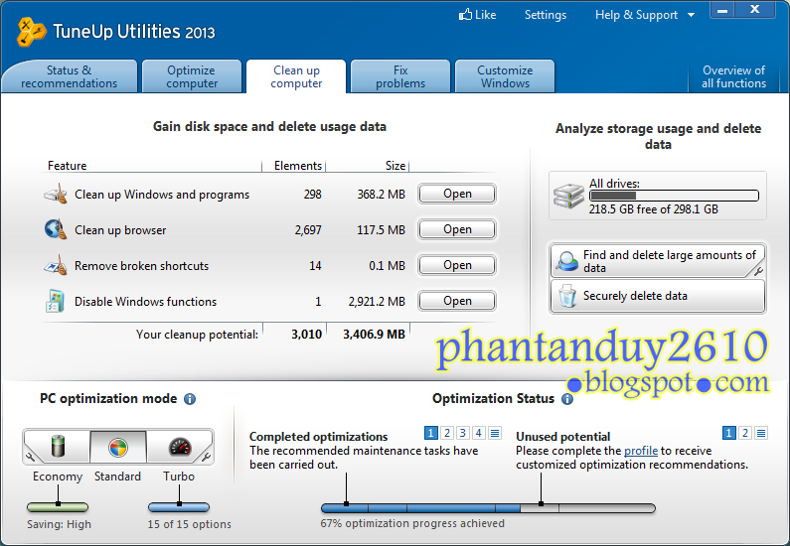790x546 pixels.
Task: Click the '15 of 15 options' label
Action: (x=190, y=524)
